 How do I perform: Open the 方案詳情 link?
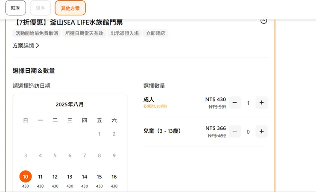coord(26,46)
